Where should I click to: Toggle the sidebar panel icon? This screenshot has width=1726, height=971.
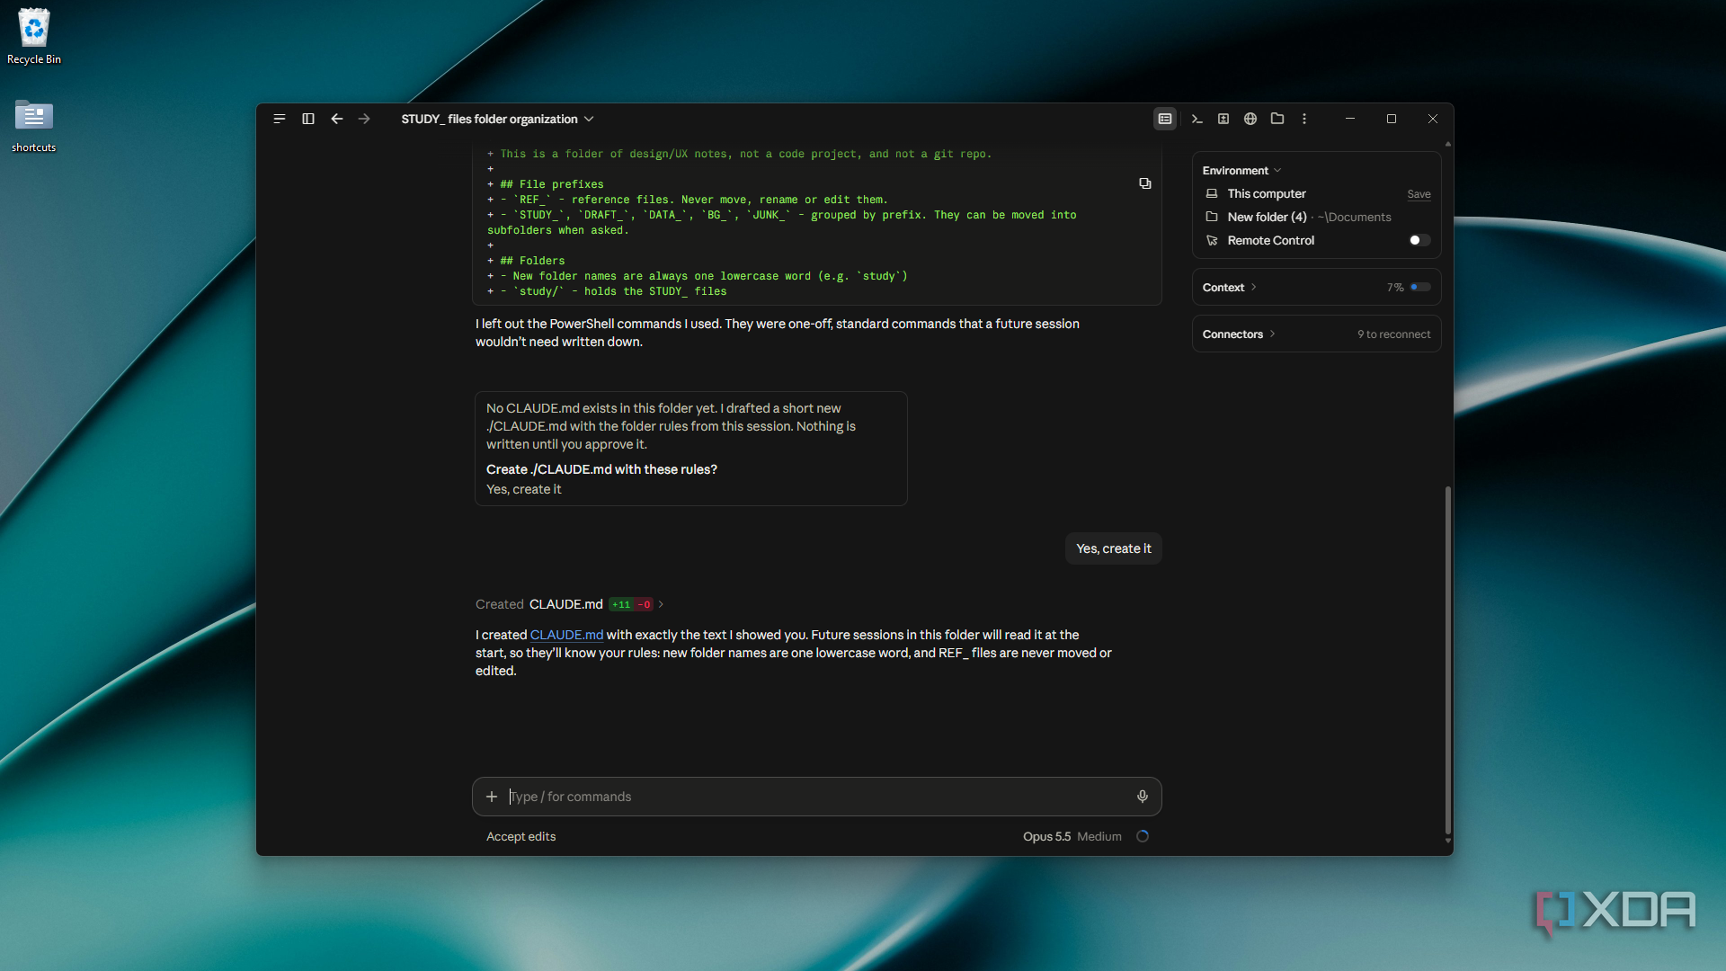pyautogui.click(x=308, y=119)
